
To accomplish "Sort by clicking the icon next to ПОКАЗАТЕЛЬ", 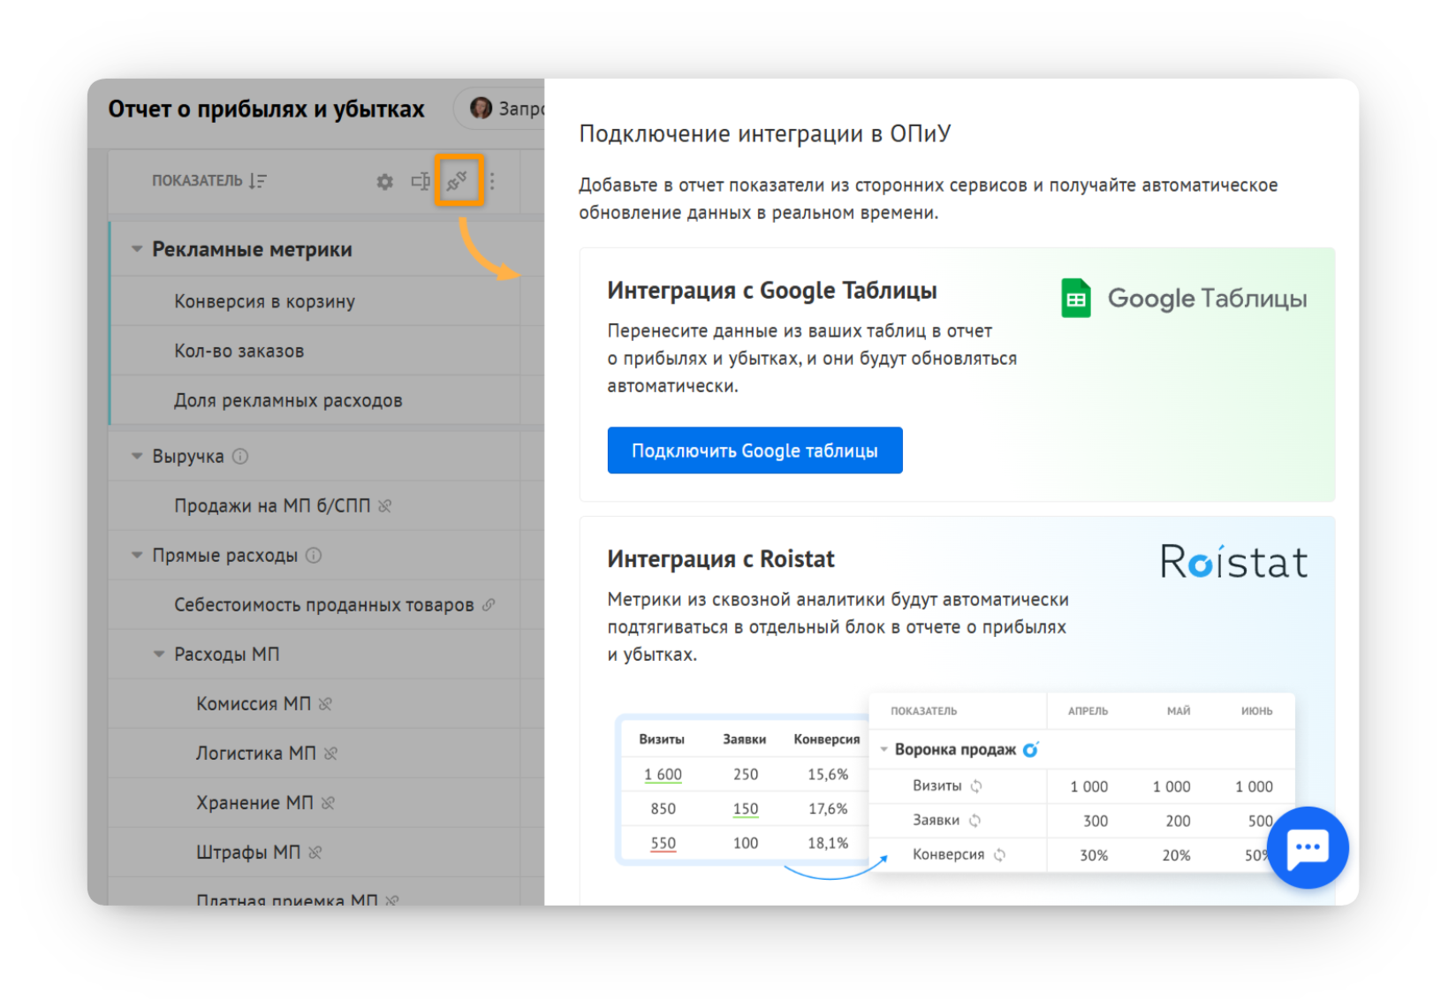I will click(257, 181).
